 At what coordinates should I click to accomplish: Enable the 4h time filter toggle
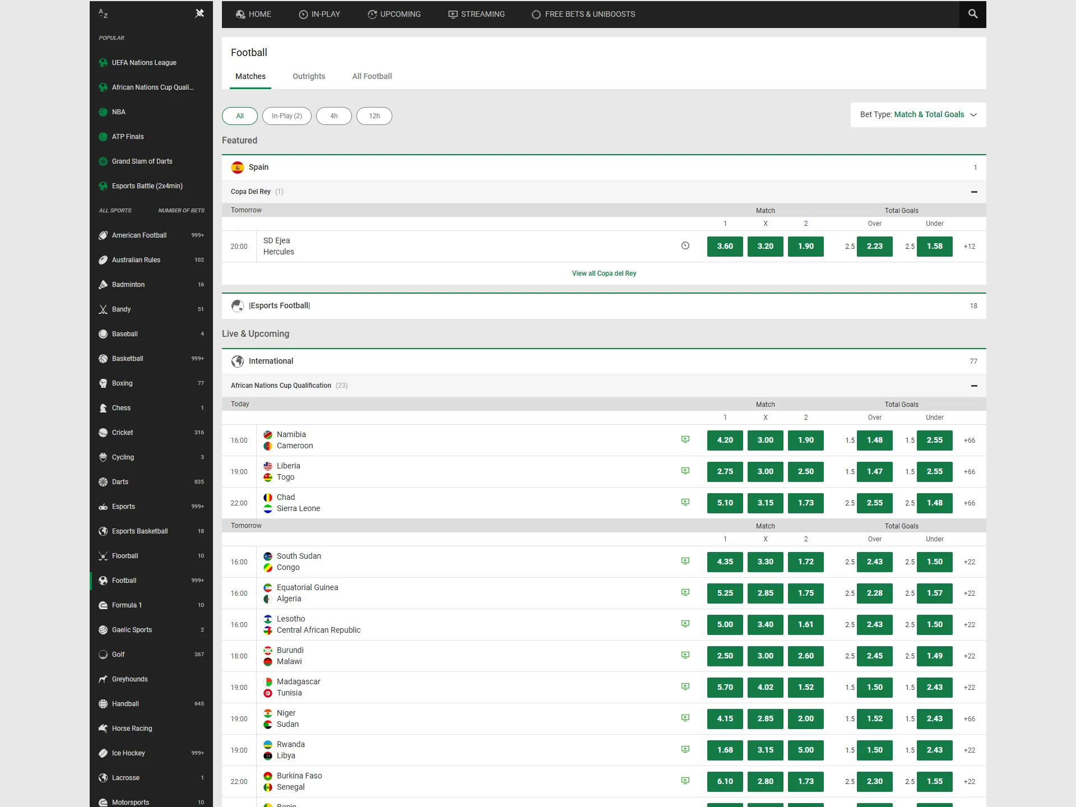[334, 116]
